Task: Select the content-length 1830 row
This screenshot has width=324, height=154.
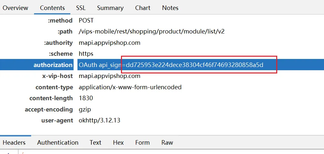Action: 162,98
